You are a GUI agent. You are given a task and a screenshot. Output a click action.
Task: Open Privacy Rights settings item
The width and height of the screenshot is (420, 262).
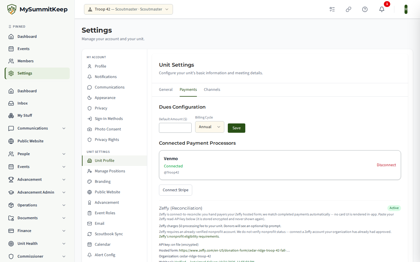[x=115, y=140]
